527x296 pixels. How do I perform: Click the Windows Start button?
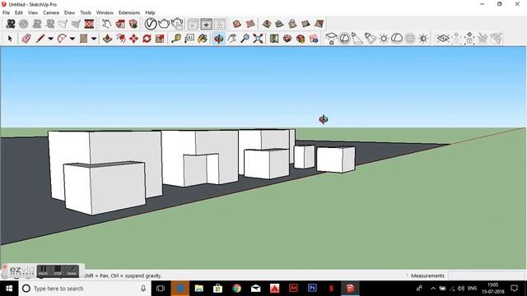(x=9, y=289)
